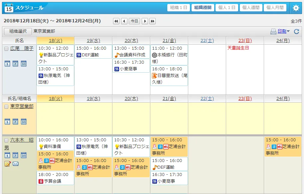The width and height of the screenshot is (304, 194).
Task: Click the refresh schedule icon
Action: coord(296,32)
